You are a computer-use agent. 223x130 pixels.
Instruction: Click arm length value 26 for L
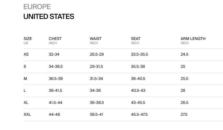[183, 91]
